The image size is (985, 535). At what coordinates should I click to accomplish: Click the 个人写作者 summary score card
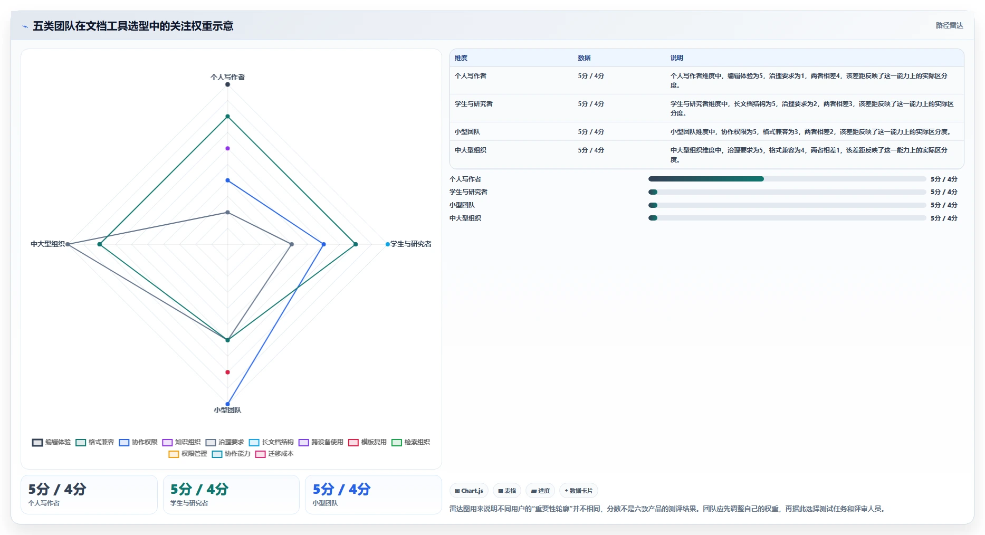tap(89, 494)
